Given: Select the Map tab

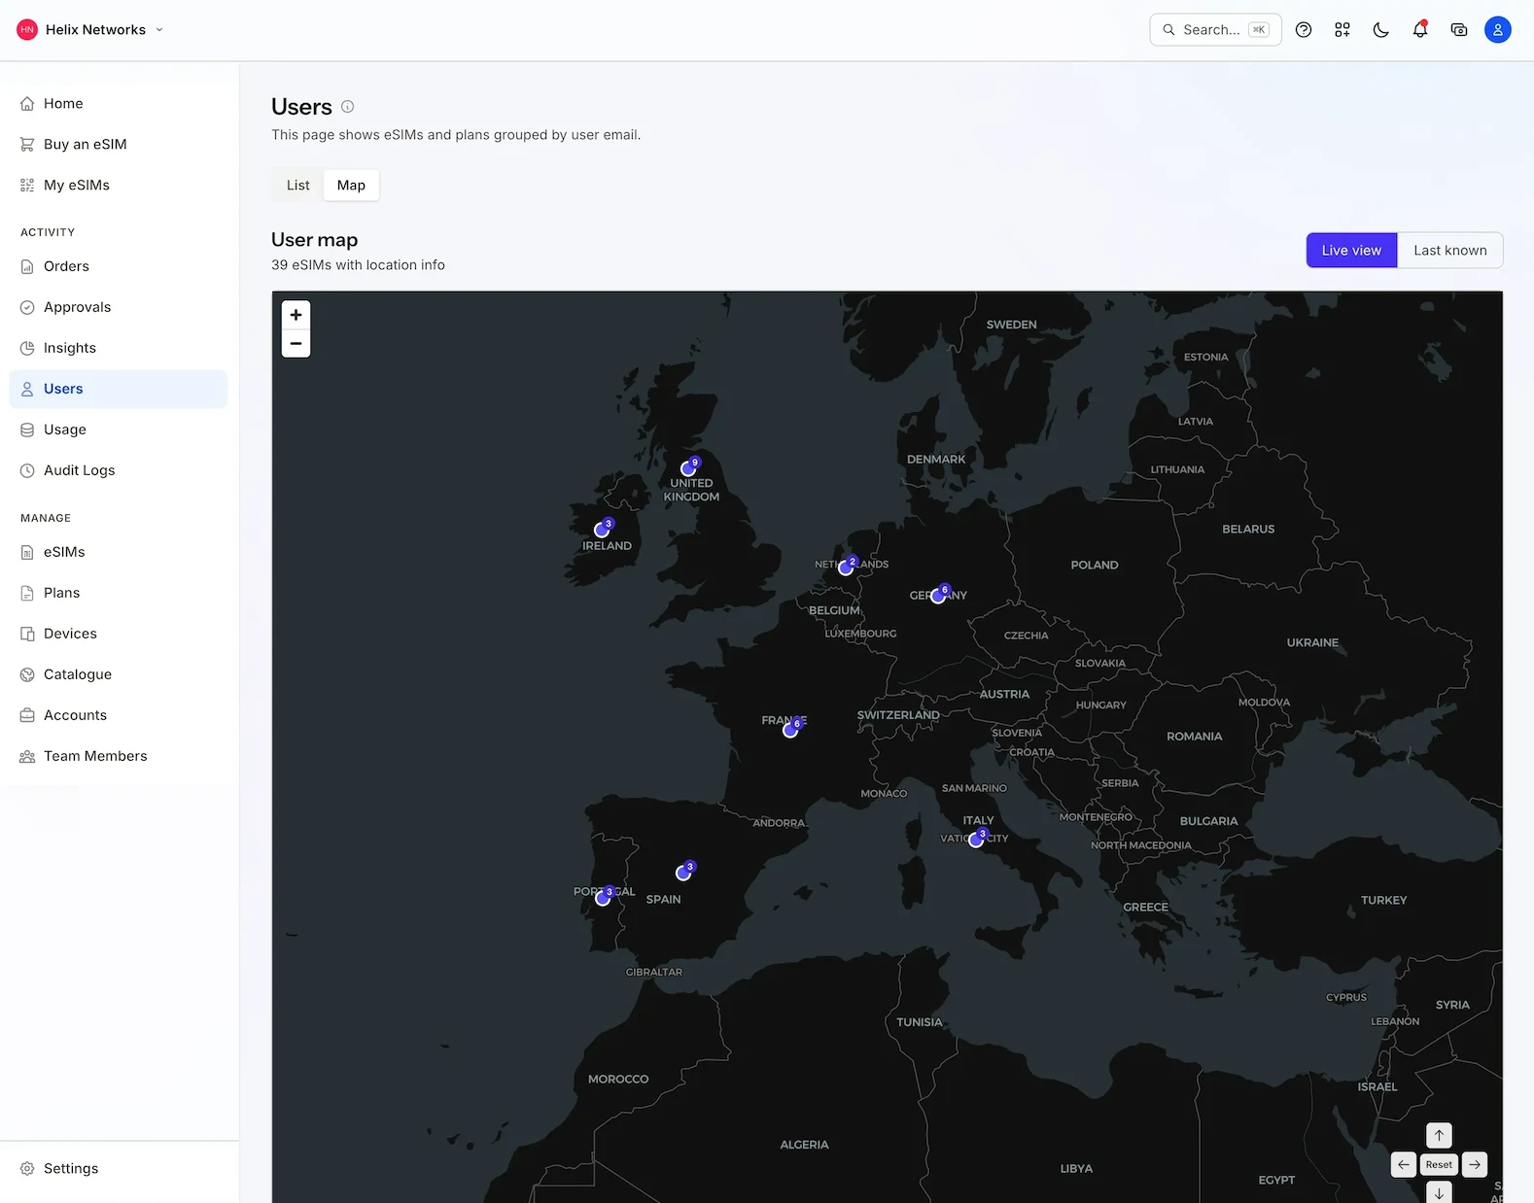Looking at the screenshot, I should pos(351,186).
